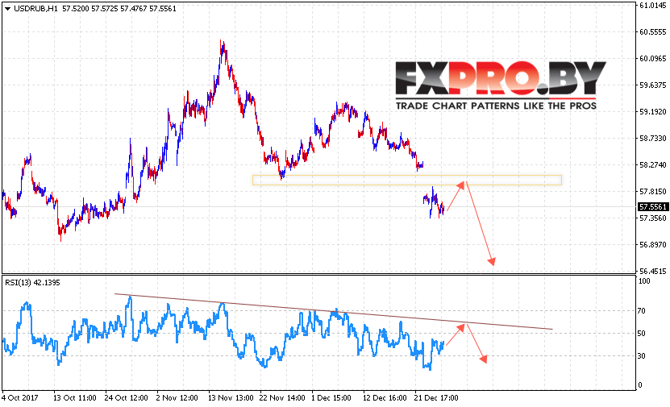Select the yellow resistance zone rectangle
Image resolution: width=670 pixels, height=407 pixels.
[x=407, y=181]
